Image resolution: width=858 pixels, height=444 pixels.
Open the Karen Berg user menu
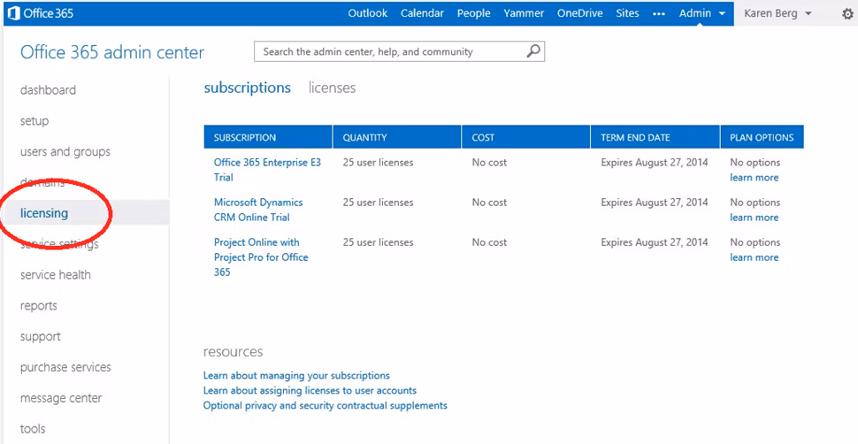tap(776, 13)
